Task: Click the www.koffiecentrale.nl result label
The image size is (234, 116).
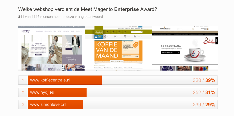Action: click(x=50, y=80)
